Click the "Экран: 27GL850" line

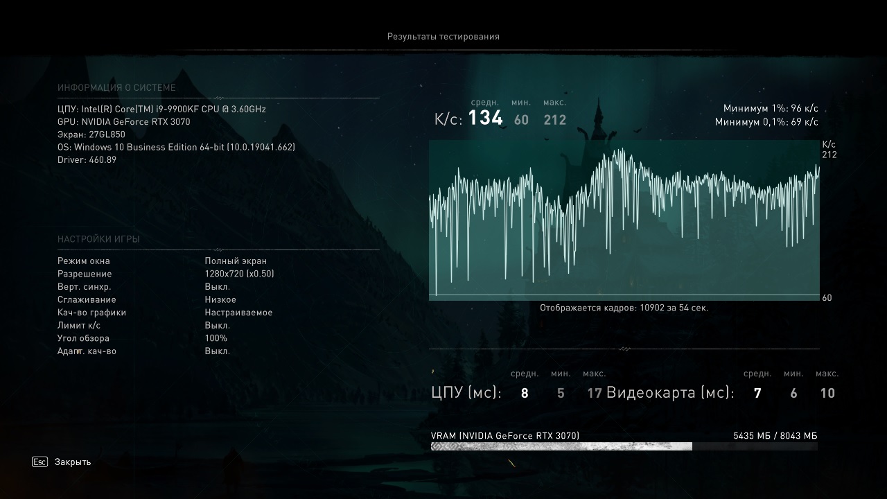coord(91,134)
